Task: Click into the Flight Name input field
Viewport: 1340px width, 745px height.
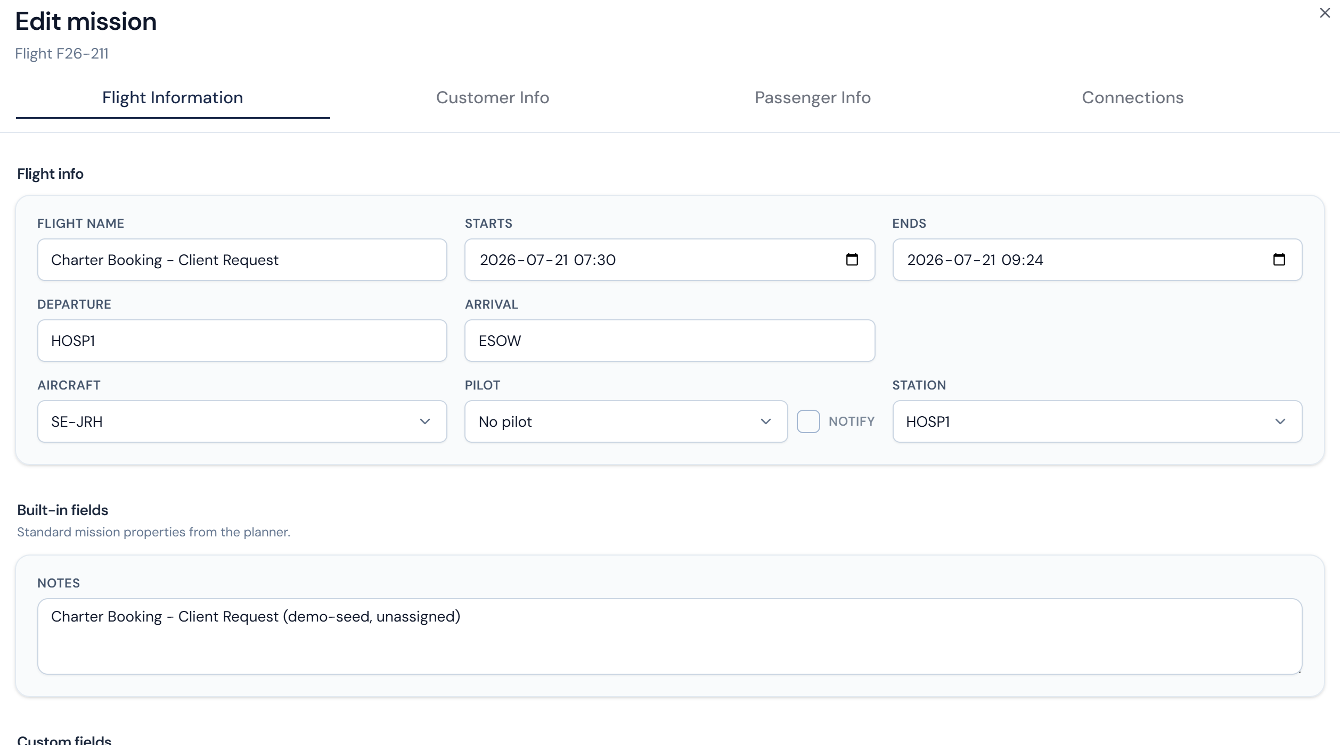Action: click(242, 260)
